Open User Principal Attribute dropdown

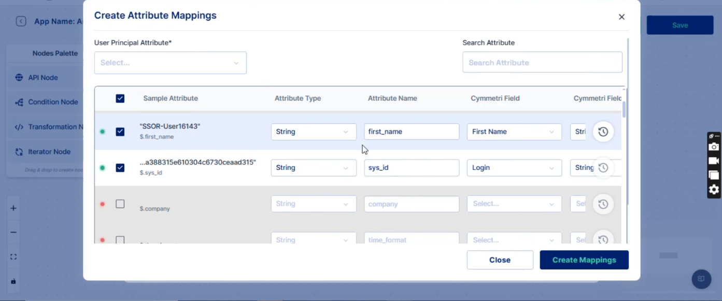(x=170, y=63)
